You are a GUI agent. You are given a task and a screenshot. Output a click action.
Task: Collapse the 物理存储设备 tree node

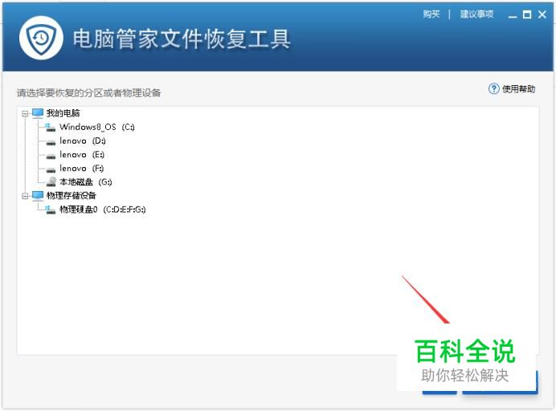(25, 196)
